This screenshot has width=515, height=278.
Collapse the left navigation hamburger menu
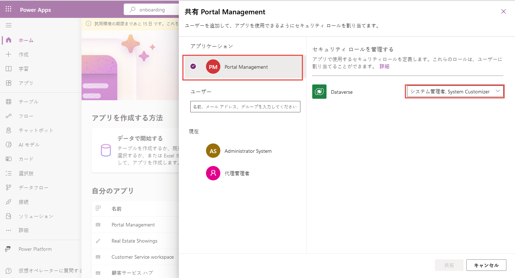click(9, 25)
